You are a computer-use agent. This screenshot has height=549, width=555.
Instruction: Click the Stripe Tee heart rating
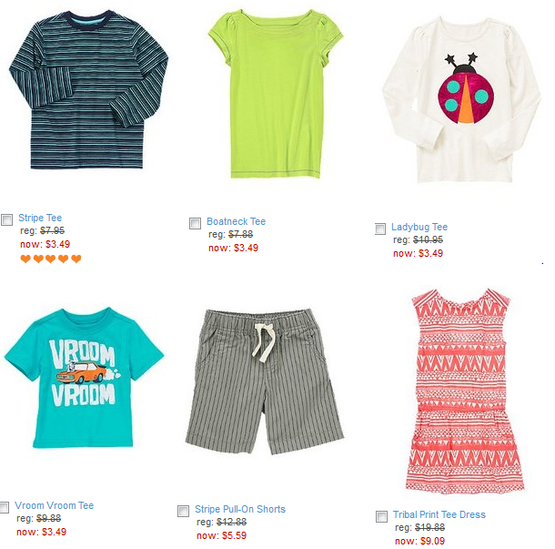click(x=51, y=259)
